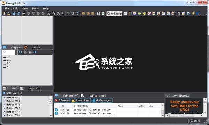Click the Refresh icon in file browser
Screen dimensions: 209x125
(20, 52)
